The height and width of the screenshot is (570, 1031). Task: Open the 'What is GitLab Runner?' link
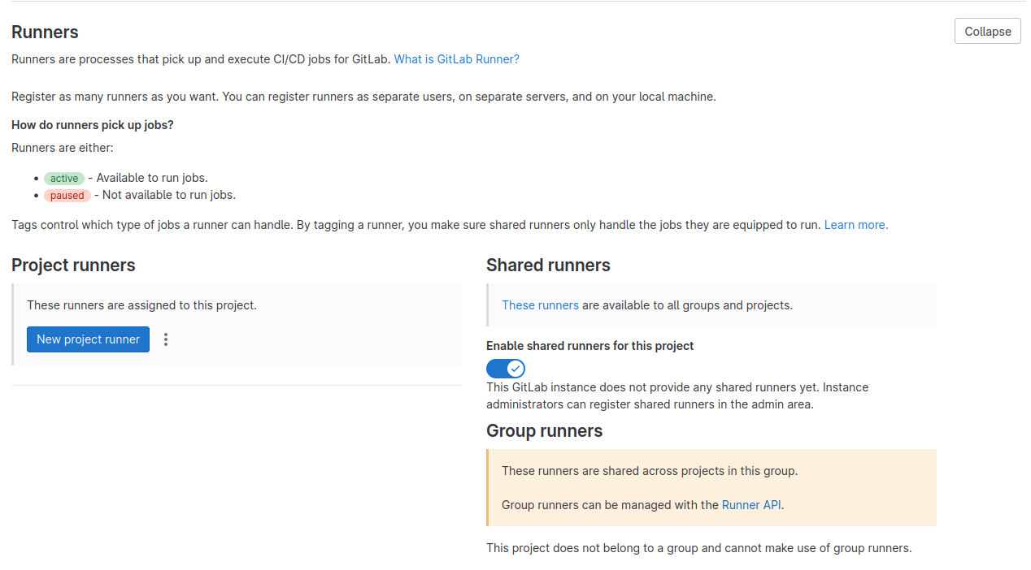point(456,59)
